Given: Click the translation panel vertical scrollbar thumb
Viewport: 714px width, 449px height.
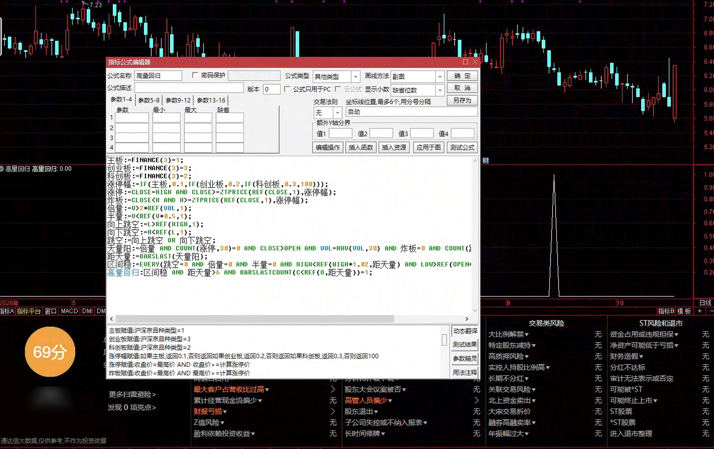Looking at the screenshot, I should pos(444,340).
